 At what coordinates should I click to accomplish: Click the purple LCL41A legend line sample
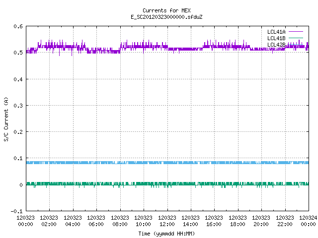296,32
